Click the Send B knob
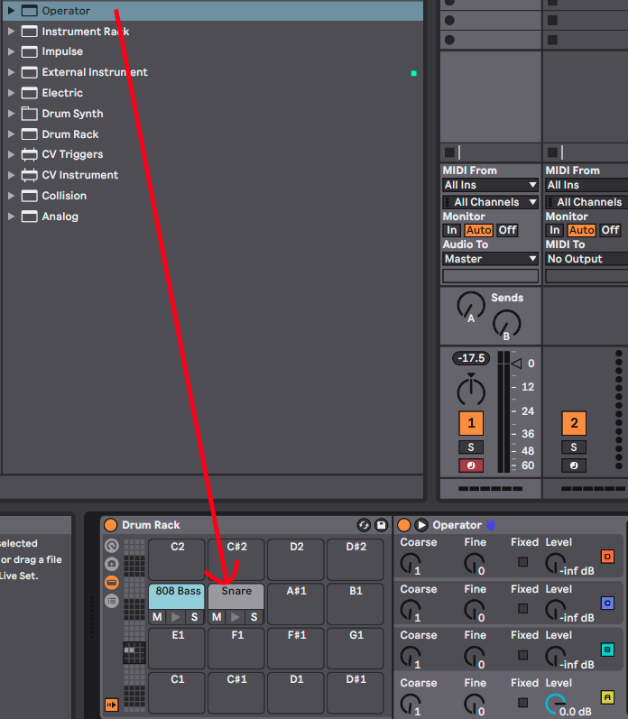 tap(506, 324)
